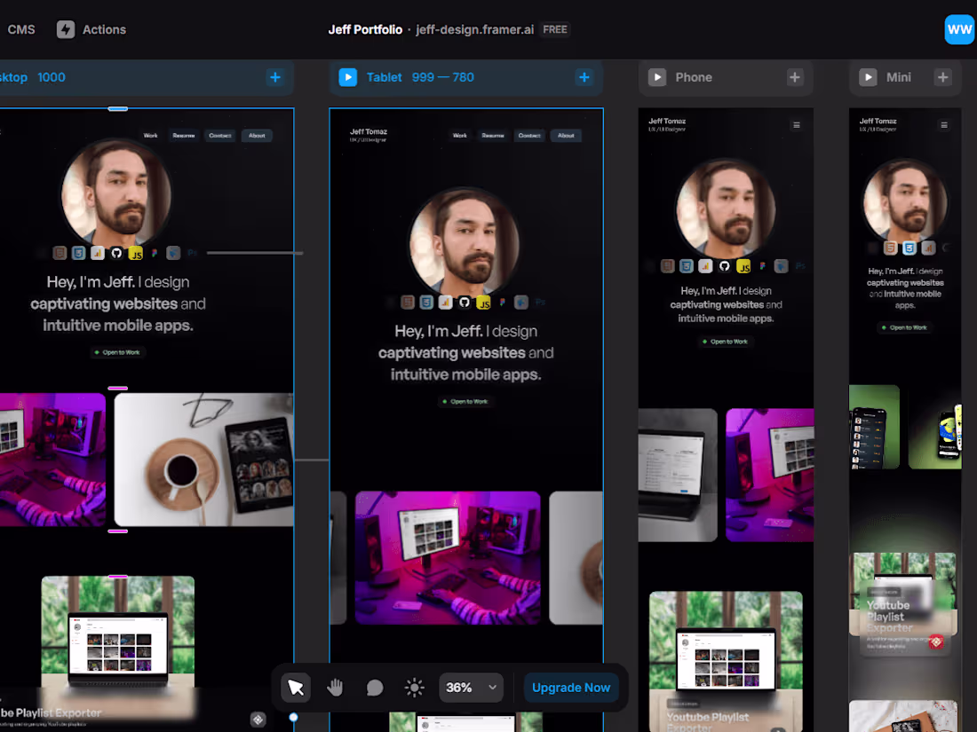Add a breakpoint with the plus beside Desktop
The image size is (977, 732).
275,77
